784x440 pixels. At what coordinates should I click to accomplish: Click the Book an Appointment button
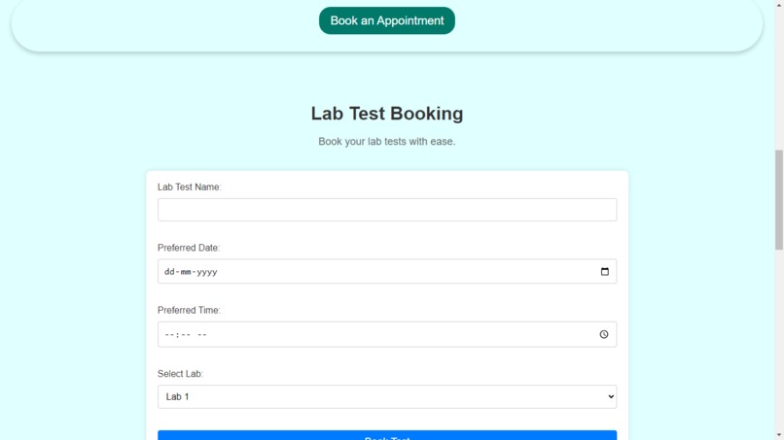[x=386, y=20]
